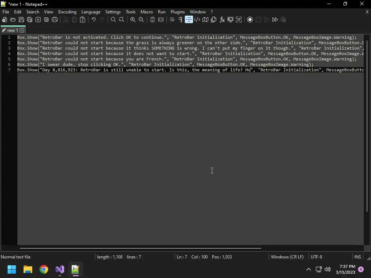This screenshot has width=371, height=278.
Task: Click the 'length : 1,108' status entry
Action: [110, 257]
